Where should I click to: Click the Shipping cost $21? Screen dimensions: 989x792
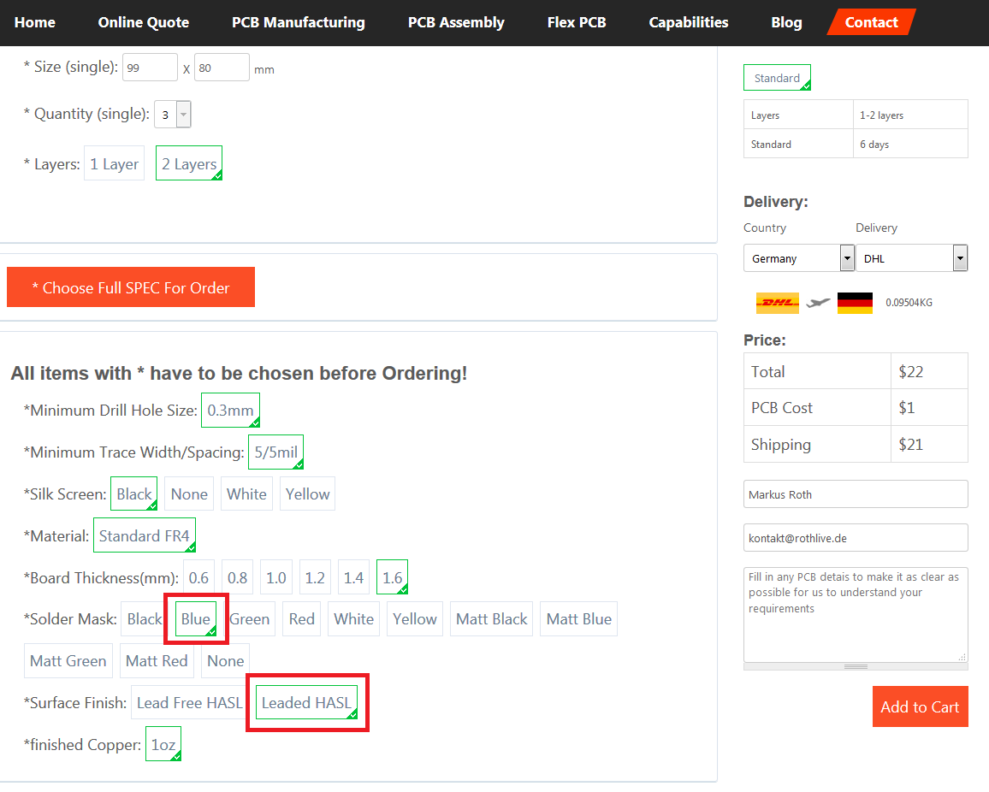point(911,445)
